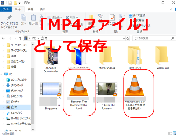Switch to the 共有 ribbon tab

(x=30, y=9)
